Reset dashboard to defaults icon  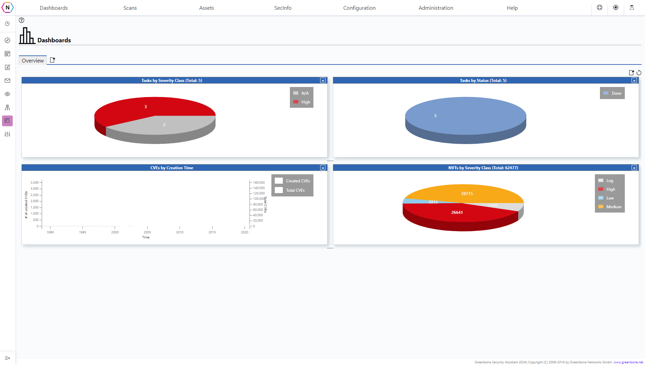click(639, 73)
